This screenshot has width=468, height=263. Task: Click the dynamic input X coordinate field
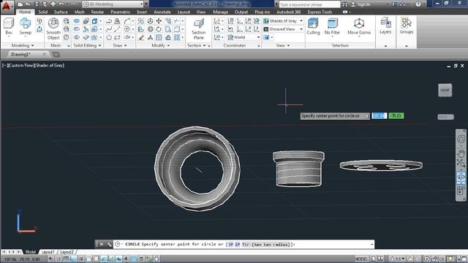click(380, 115)
